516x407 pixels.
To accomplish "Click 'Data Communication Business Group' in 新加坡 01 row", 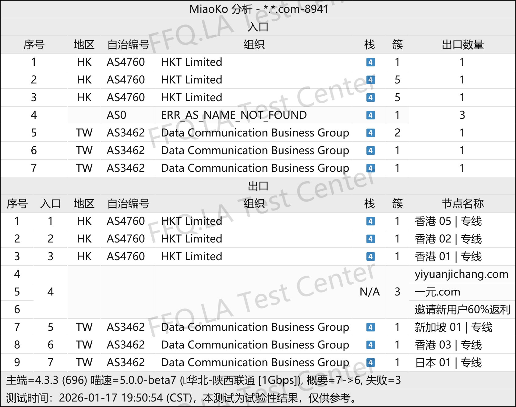I will pos(255,327).
